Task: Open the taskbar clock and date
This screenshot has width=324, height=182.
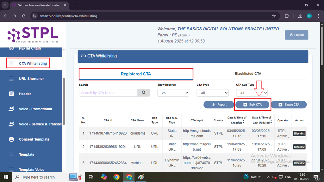Action: [x=302, y=177]
